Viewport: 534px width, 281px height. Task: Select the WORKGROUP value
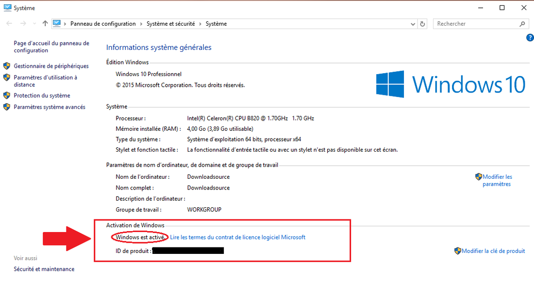point(204,210)
